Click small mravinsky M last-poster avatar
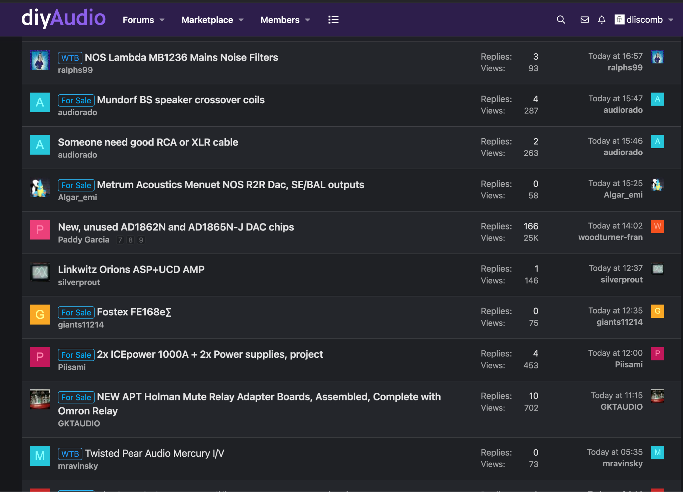Screen dimensions: 683x492 (657, 452)
